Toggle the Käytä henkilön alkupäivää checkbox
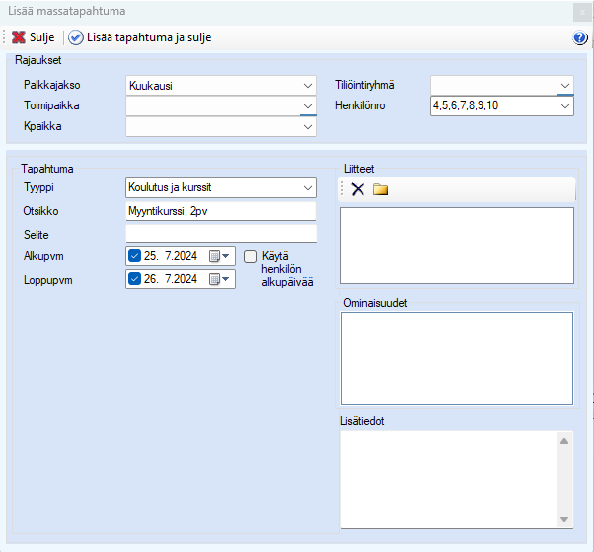The width and height of the screenshot is (594, 552). [251, 256]
